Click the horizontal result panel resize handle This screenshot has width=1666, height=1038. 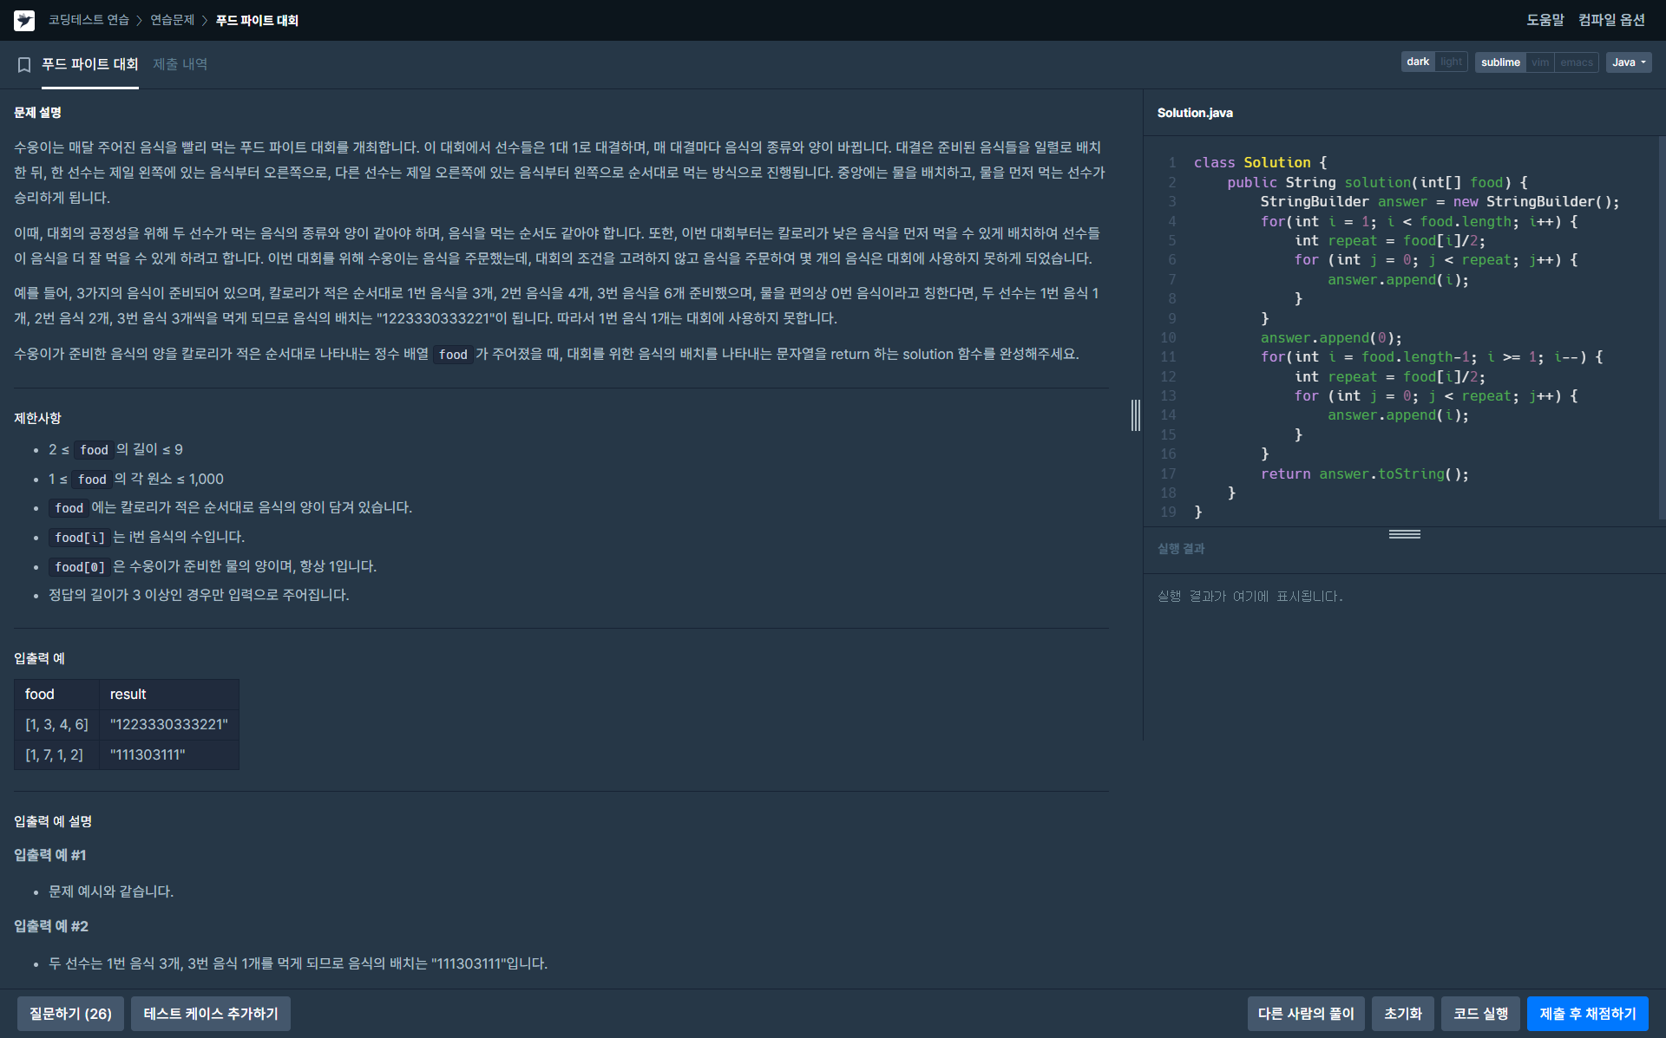[1404, 534]
